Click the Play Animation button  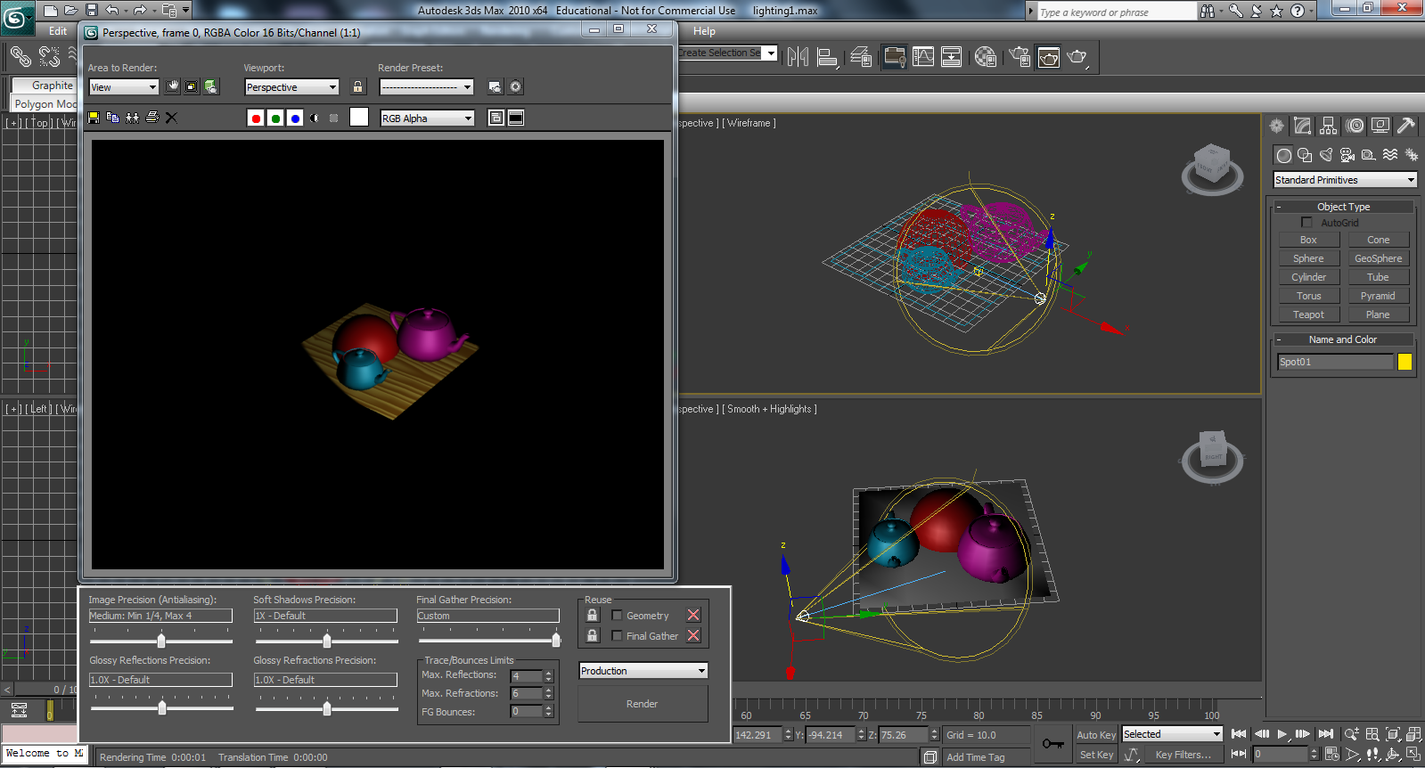click(1282, 734)
